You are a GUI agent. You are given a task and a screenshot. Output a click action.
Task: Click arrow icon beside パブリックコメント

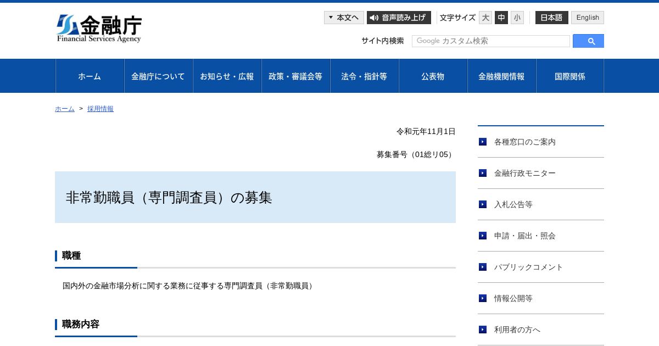tap(483, 267)
